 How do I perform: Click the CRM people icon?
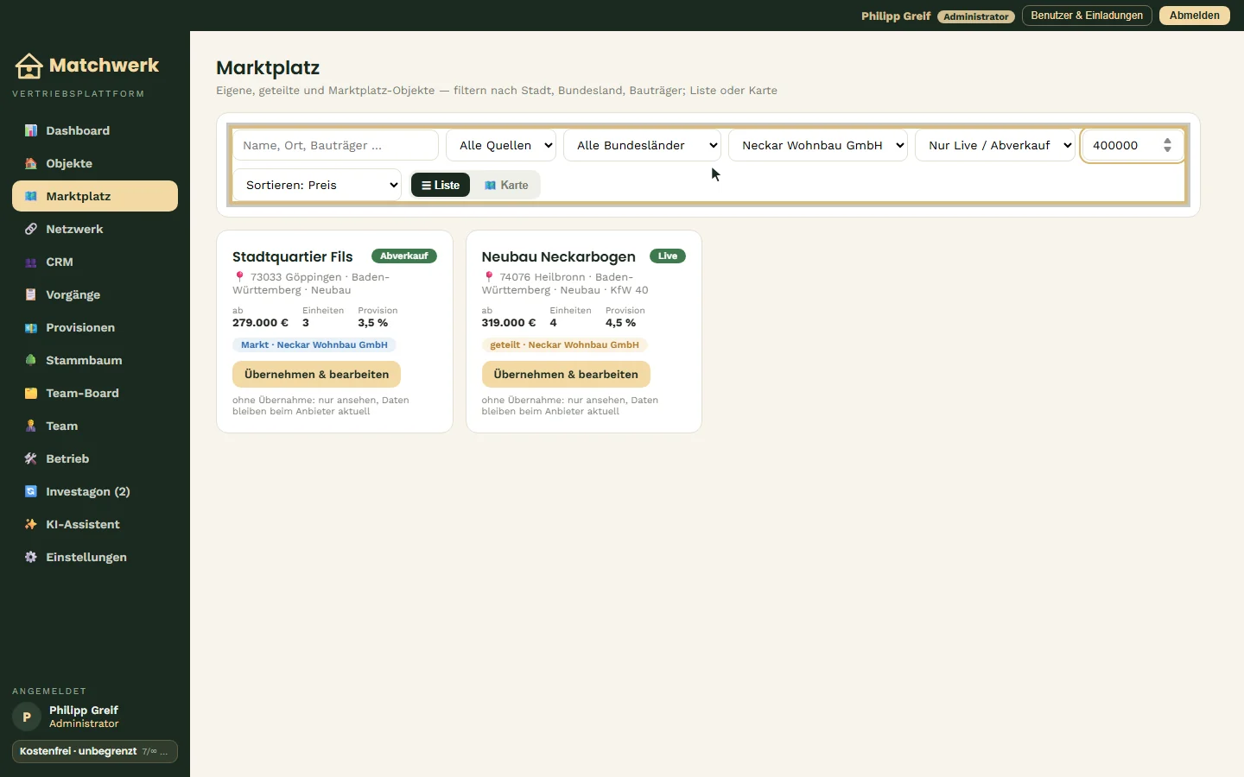31,262
